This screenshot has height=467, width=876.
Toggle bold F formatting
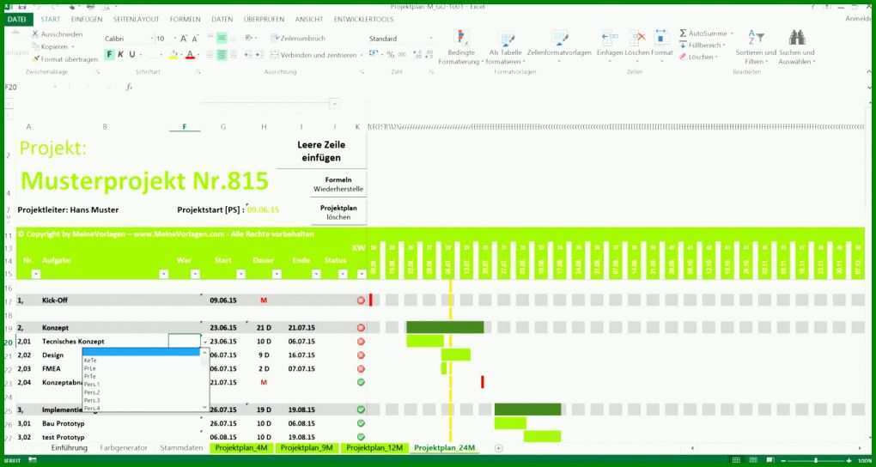110,54
